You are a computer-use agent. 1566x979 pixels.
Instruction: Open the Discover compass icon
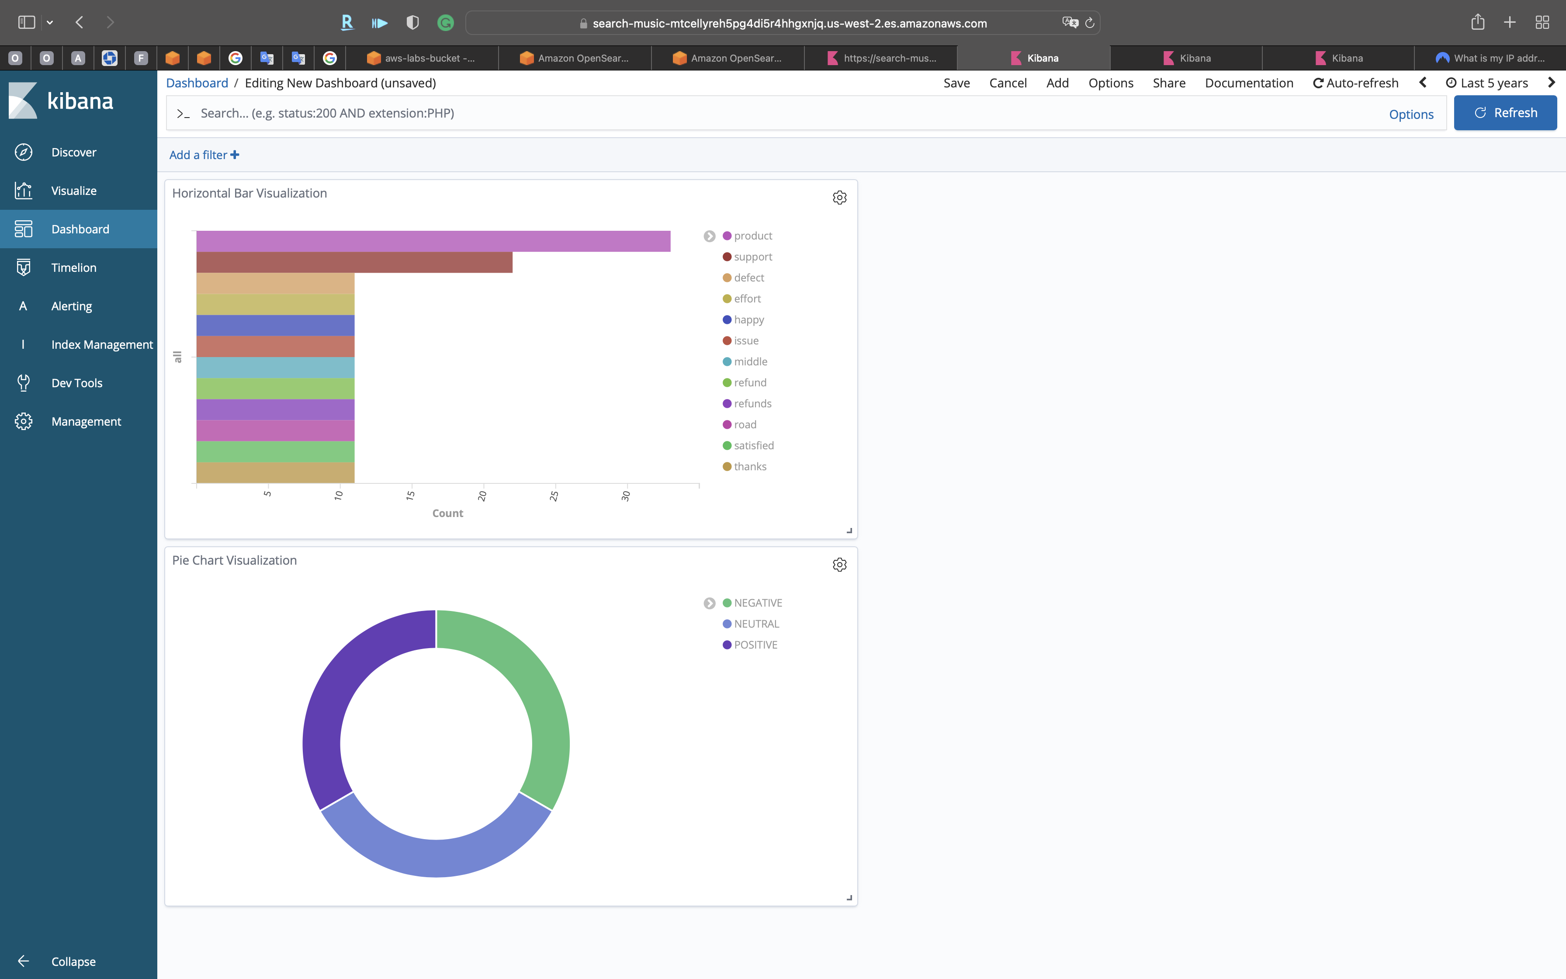point(23,152)
